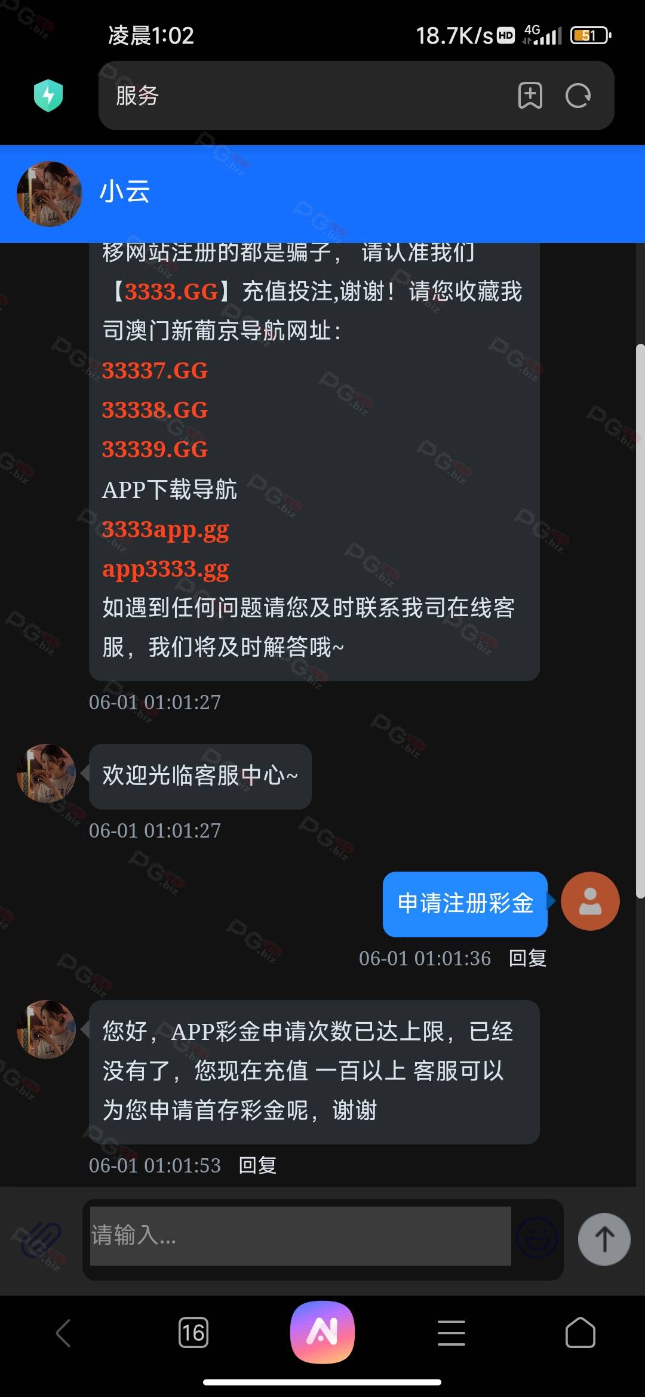The image size is (645, 1397).
Task: Launch the AI assistant center button
Action: coord(322,1332)
